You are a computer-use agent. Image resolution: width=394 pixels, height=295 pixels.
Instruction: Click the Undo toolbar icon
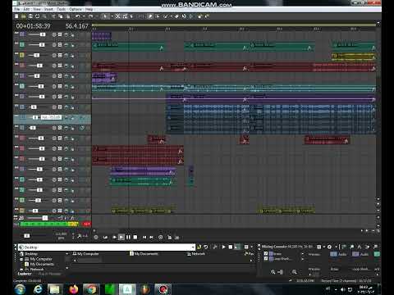click(78, 16)
